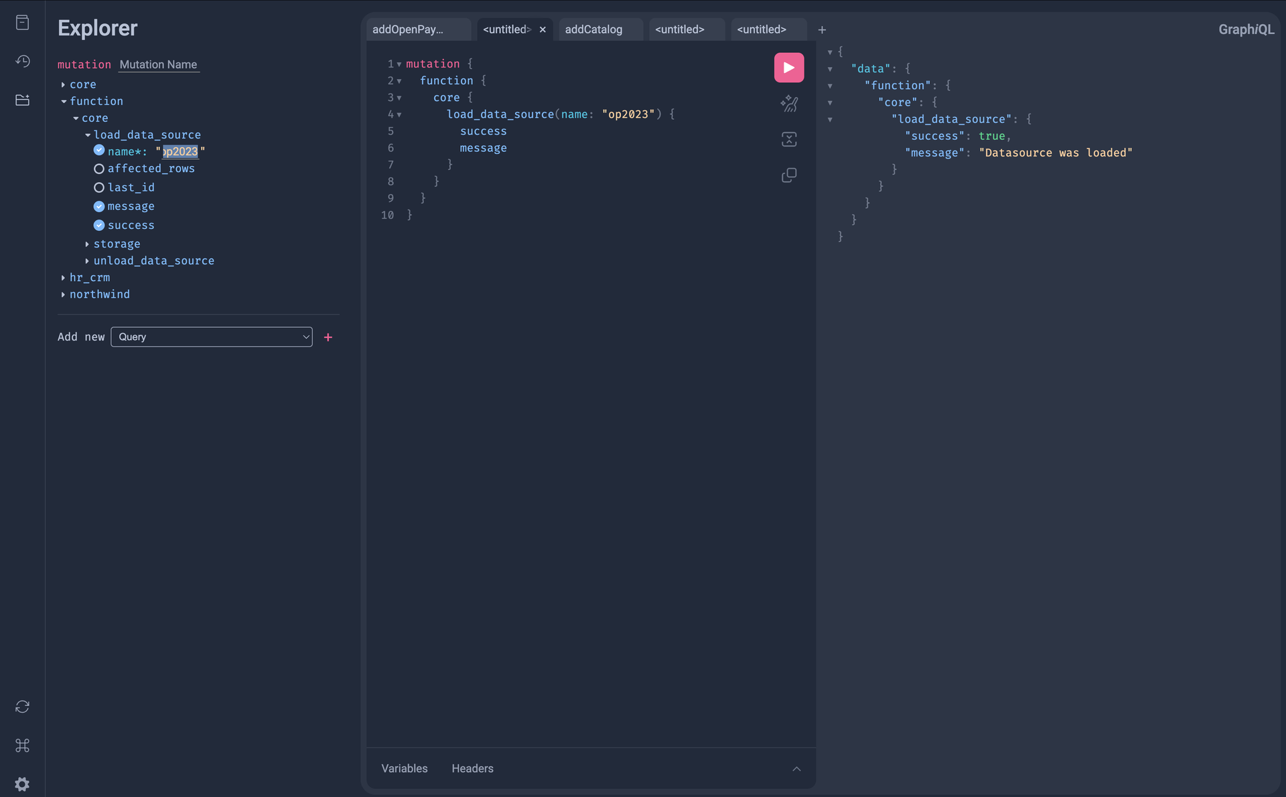Execute the mutation with the pink play button
Image resolution: width=1286 pixels, height=797 pixels.
click(788, 68)
